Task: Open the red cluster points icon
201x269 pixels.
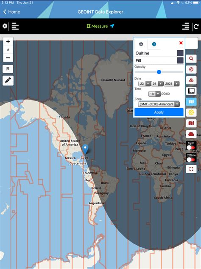Action: point(191,80)
